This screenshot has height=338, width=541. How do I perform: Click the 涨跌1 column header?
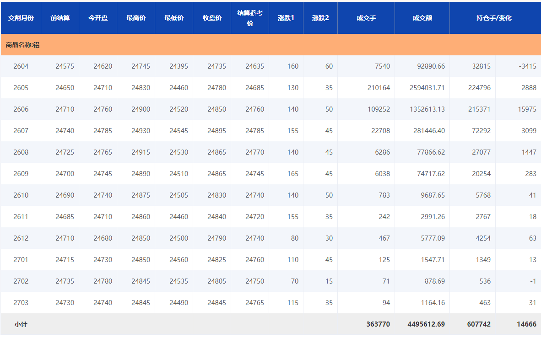tap(286, 18)
